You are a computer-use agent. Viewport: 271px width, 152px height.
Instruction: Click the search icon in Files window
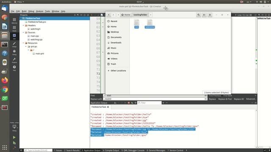click(x=199, y=15)
